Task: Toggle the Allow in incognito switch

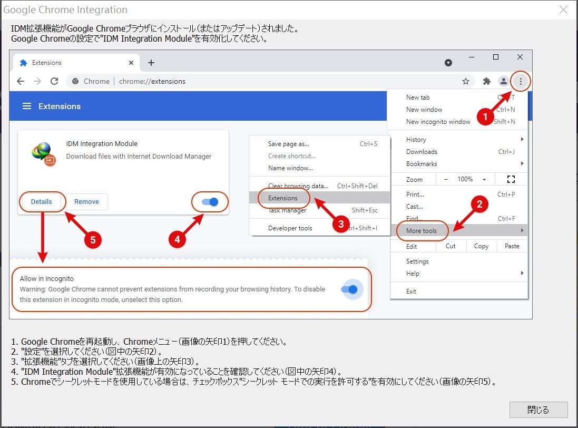Action: (349, 289)
